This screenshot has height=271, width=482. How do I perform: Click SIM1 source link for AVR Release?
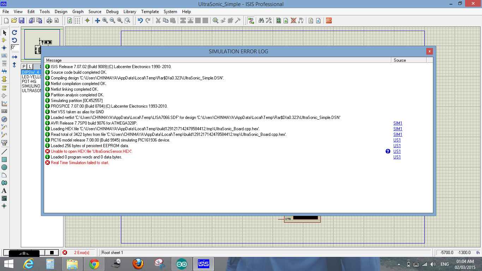[398, 123]
